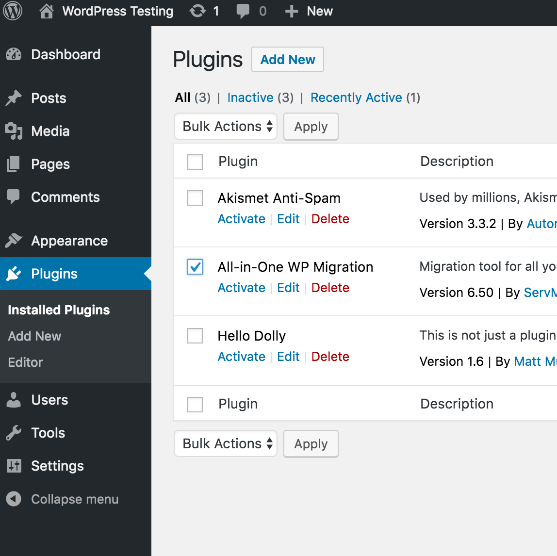Open the Appearance menu item
Image resolution: width=557 pixels, height=556 pixels.
pyautogui.click(x=76, y=241)
